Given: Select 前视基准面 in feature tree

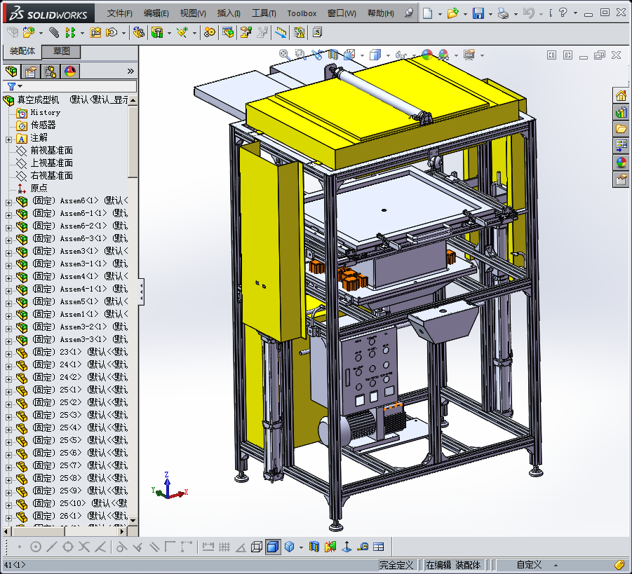Looking at the screenshot, I should (x=51, y=151).
